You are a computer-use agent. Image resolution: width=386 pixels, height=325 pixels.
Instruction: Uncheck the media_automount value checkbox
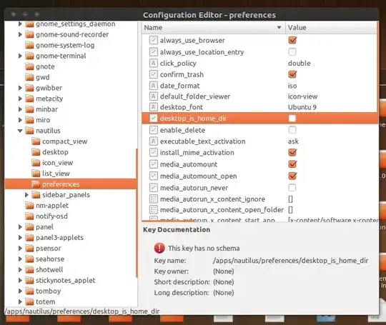click(x=292, y=164)
